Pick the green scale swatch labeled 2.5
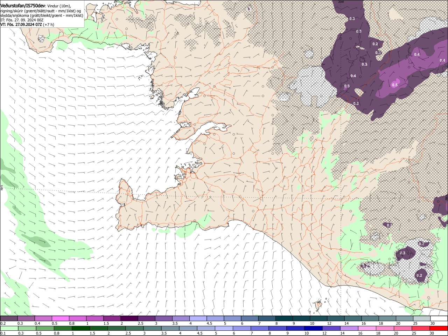This screenshot has height=336, width=448. 134,328
